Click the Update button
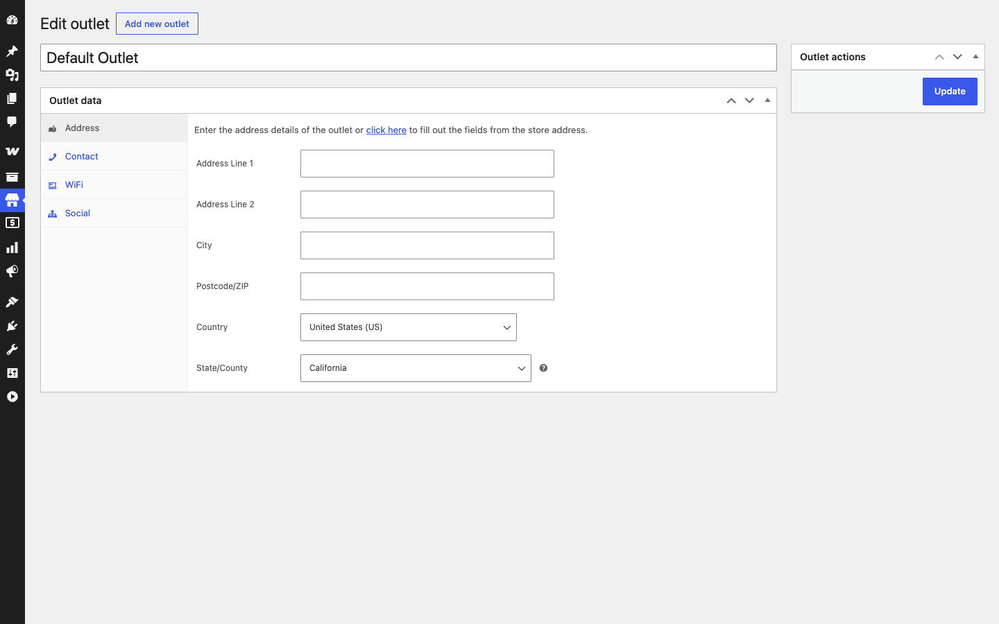This screenshot has width=999, height=624. [950, 92]
